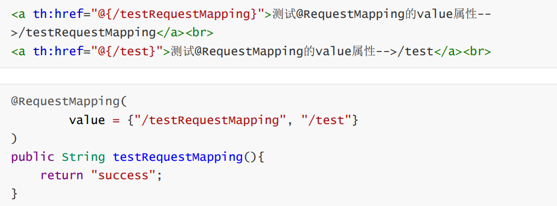This screenshot has height=206, width=557.
Task: Click the closing parenthesis under value line
Action: coord(14,139)
